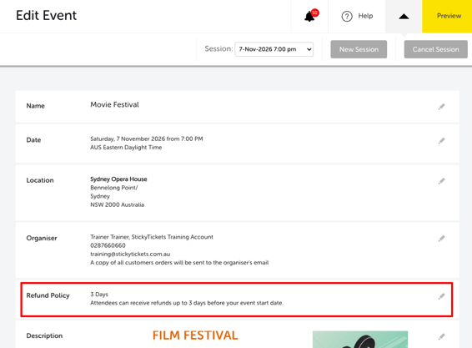This screenshot has height=348, width=472.
Task: Edit the Location with pencil icon
Action: [441, 181]
